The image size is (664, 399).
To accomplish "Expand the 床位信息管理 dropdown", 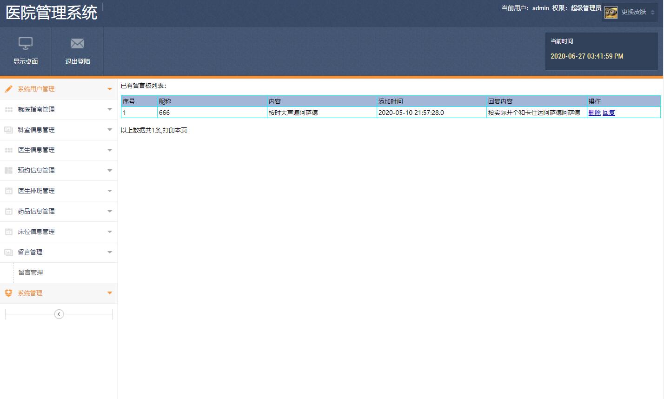I will pyautogui.click(x=110, y=232).
